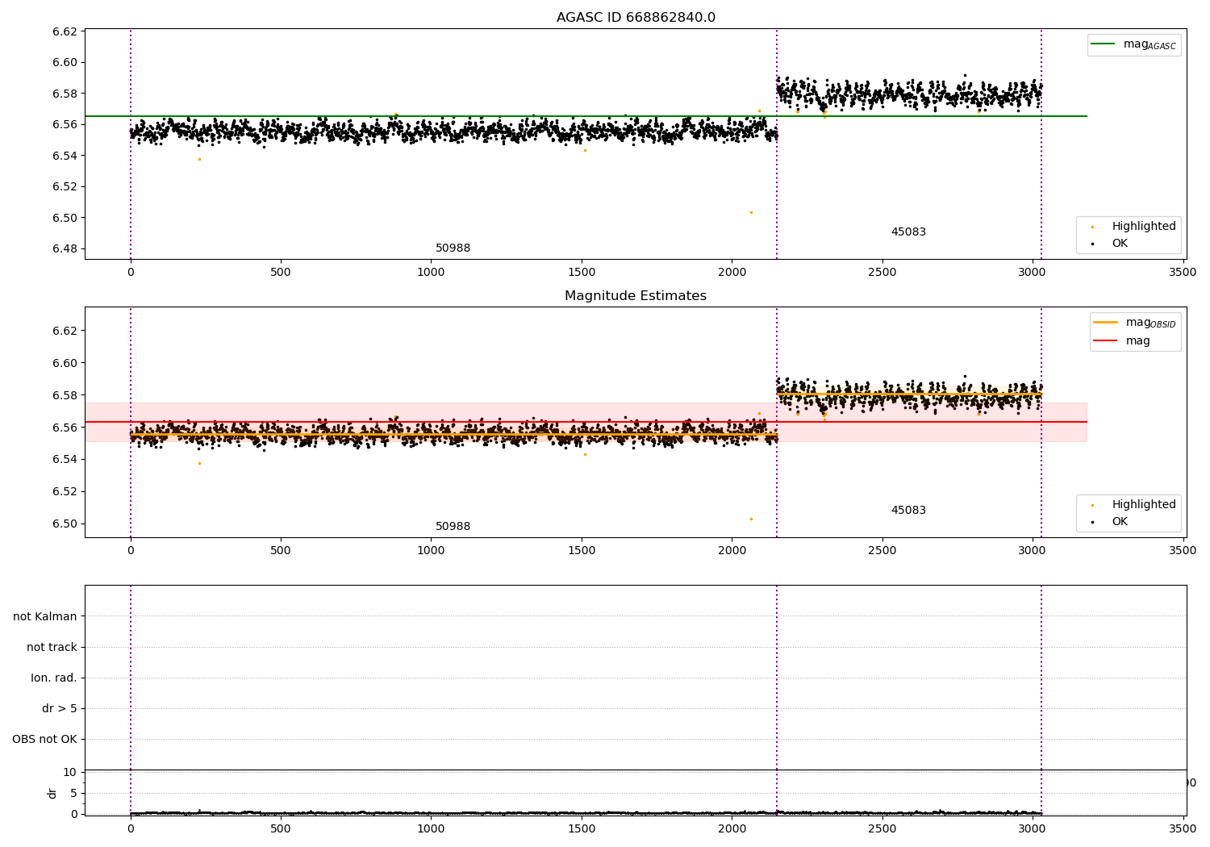
Task: Click the "Magnitude Estimates" subplot title
Action: point(636,296)
